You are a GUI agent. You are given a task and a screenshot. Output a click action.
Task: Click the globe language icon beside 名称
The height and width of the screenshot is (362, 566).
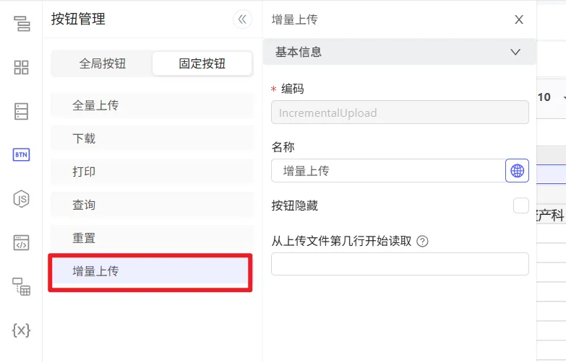tap(517, 171)
